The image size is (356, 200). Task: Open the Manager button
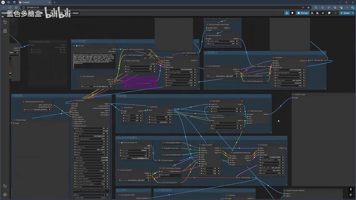tap(303, 13)
